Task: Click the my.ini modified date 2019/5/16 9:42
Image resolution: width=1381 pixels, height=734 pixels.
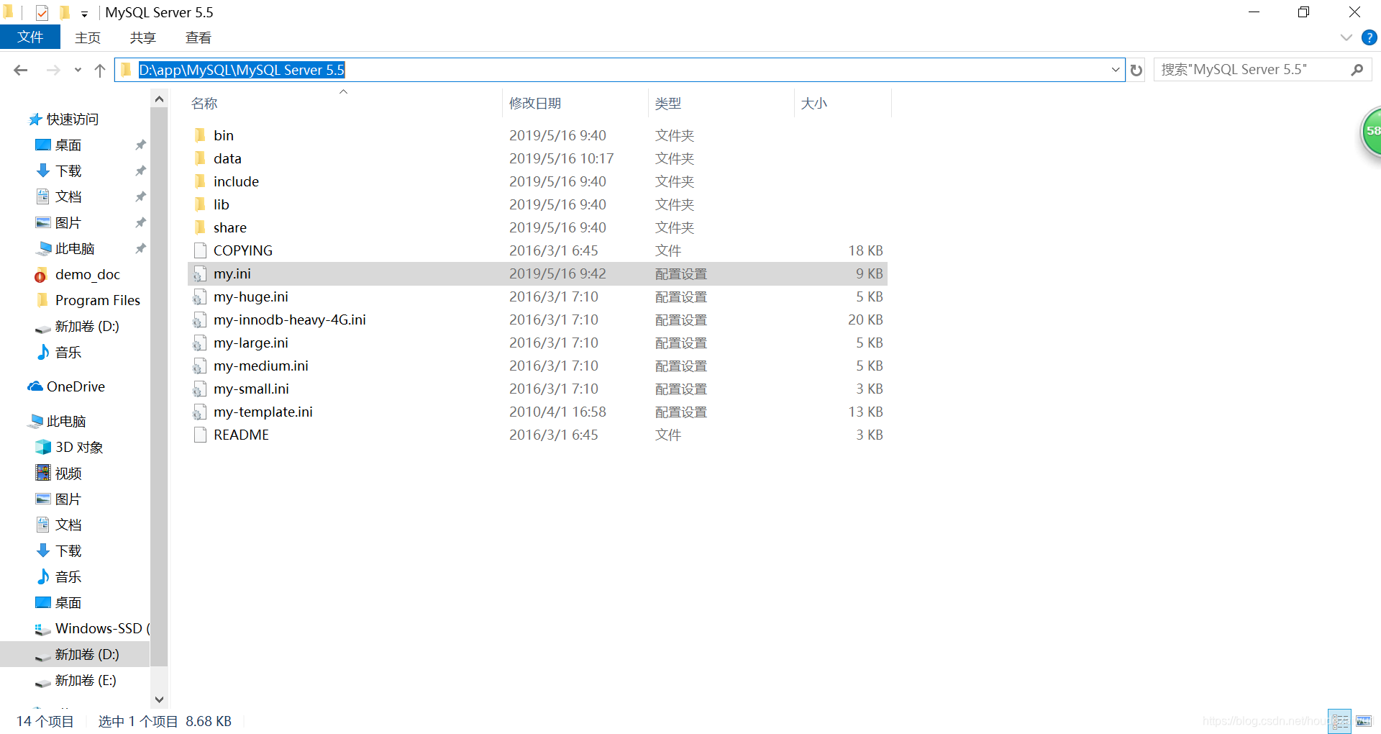Action: click(x=557, y=273)
